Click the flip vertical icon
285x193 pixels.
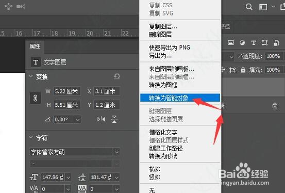tap(114, 119)
